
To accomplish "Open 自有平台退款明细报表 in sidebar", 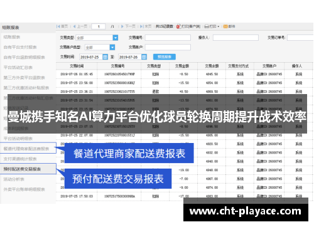I will pos(24,57).
